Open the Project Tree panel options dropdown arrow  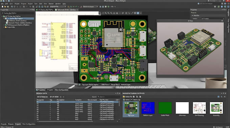click(30, 10)
